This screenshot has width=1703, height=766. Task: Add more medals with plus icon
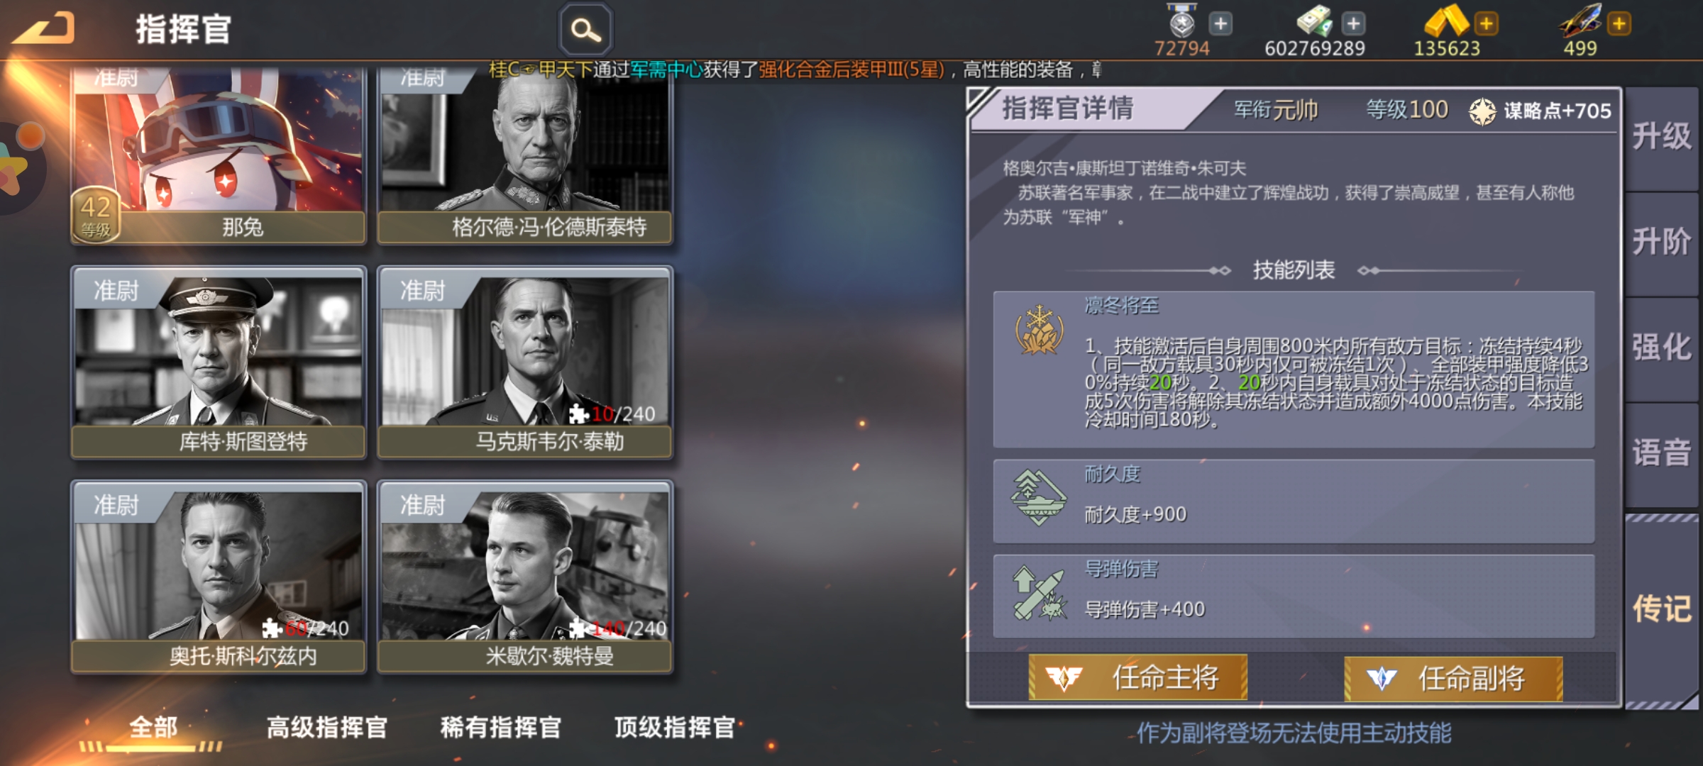click(1220, 23)
